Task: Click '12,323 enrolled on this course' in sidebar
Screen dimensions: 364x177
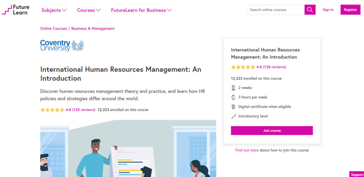Action: [x=256, y=79]
